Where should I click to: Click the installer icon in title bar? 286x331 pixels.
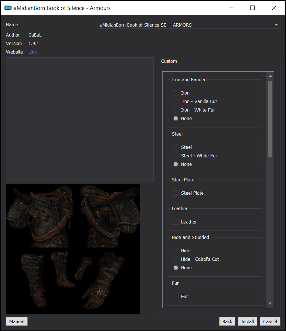click(8, 8)
